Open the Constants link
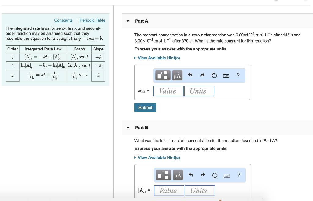The width and height of the screenshot is (313, 201). coord(63,20)
